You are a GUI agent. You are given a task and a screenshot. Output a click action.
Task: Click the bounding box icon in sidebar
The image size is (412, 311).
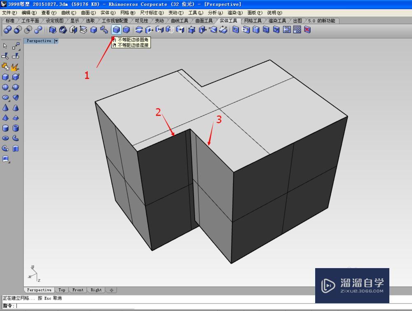pos(16,77)
